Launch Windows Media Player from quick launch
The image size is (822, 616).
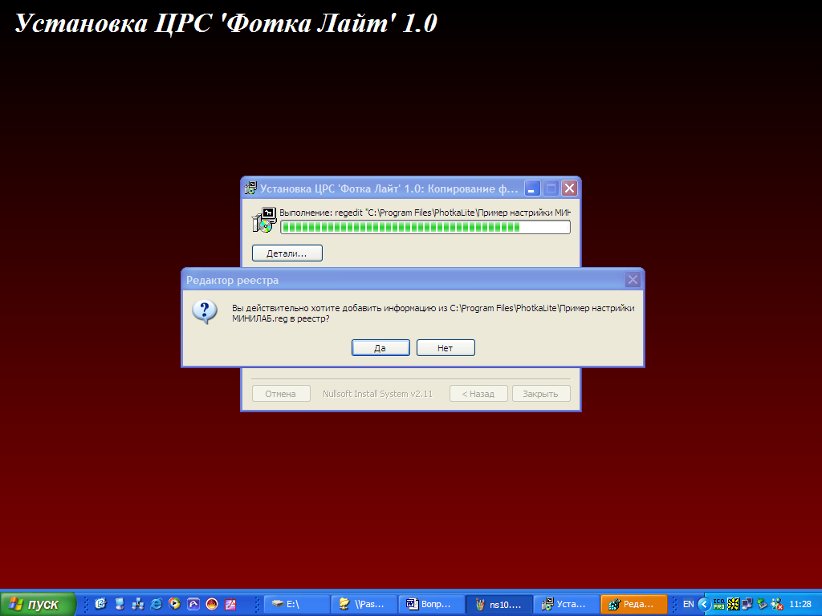click(174, 604)
